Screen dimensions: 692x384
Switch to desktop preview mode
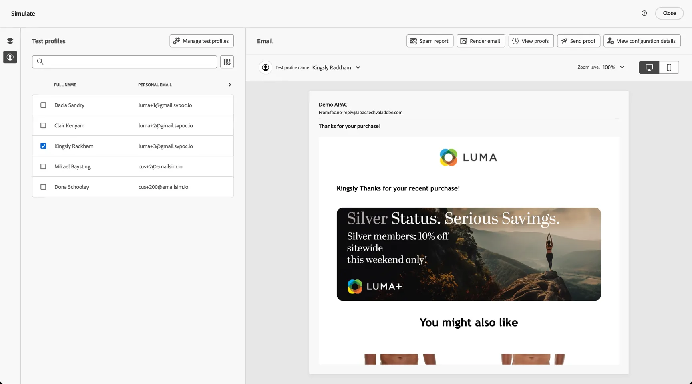[649, 67]
